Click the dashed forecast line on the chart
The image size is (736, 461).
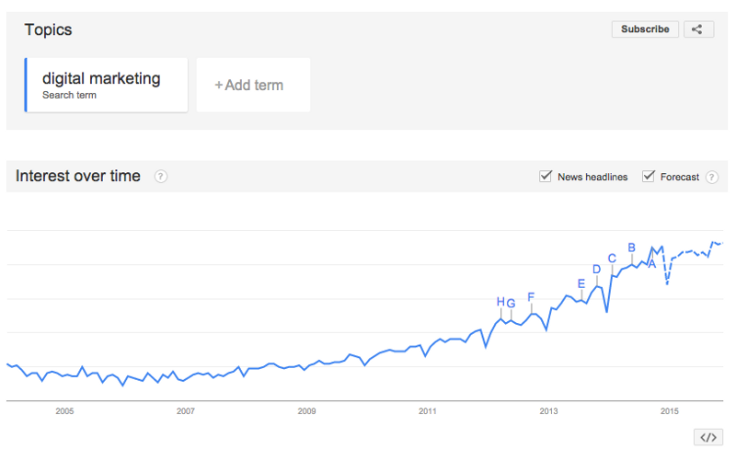[690, 251]
